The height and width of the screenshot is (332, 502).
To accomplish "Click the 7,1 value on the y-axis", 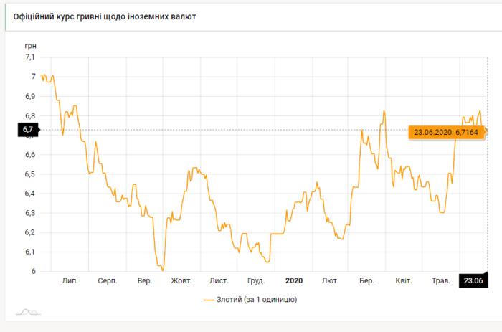I will click(x=29, y=57).
